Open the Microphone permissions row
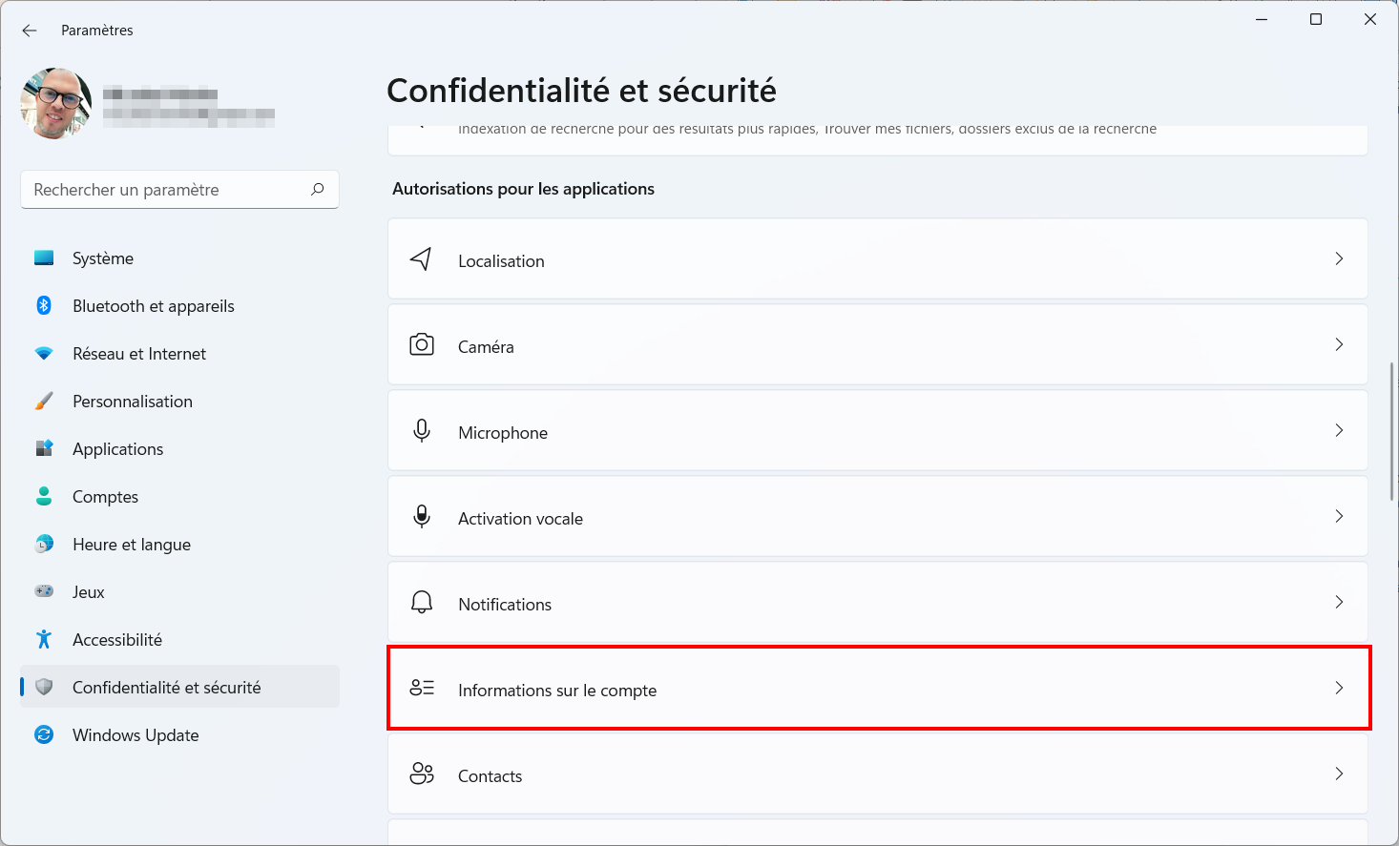The height and width of the screenshot is (846, 1399). [x=877, y=430]
